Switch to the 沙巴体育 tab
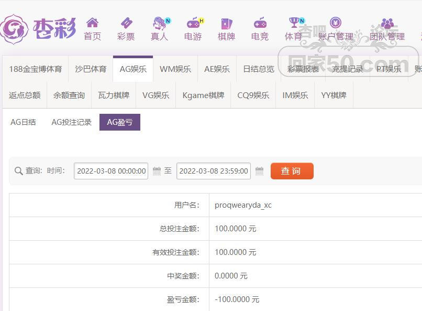422x311 pixels. click(x=91, y=69)
